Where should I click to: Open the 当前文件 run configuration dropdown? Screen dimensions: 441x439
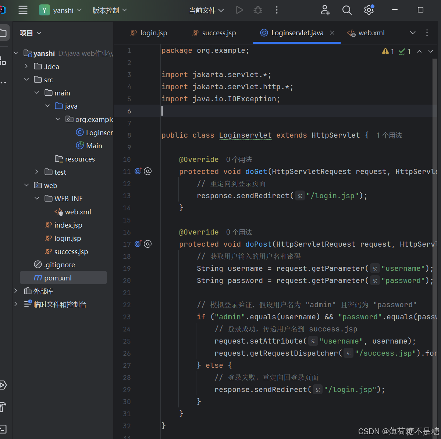coord(206,10)
